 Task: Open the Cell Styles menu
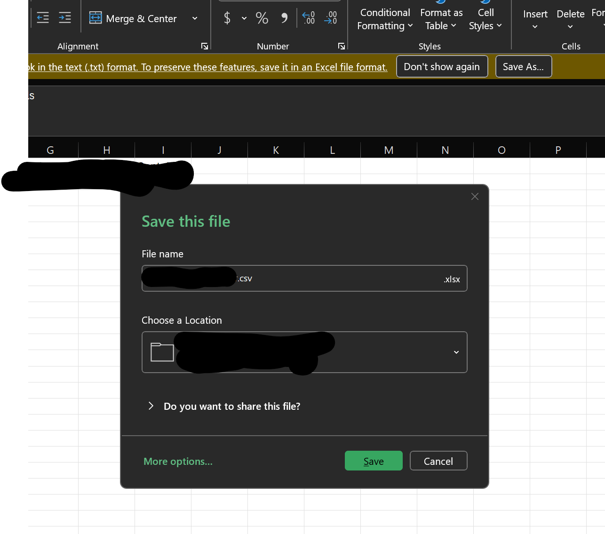(486, 19)
